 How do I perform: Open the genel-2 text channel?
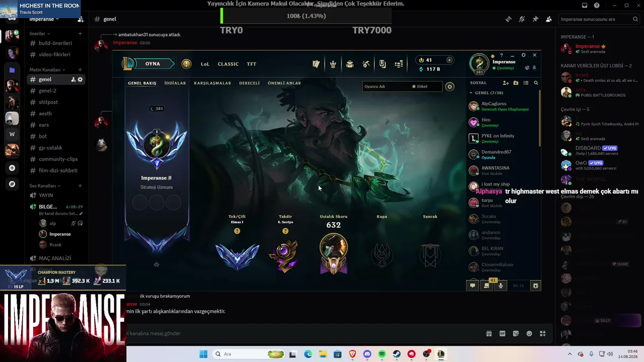(55, 91)
